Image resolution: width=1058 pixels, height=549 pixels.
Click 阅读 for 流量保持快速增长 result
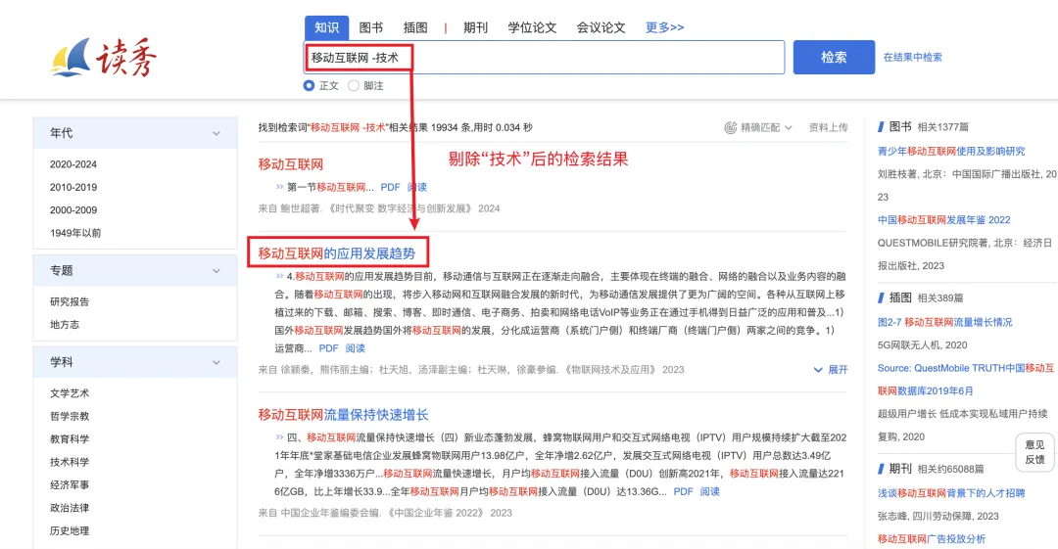click(x=710, y=491)
